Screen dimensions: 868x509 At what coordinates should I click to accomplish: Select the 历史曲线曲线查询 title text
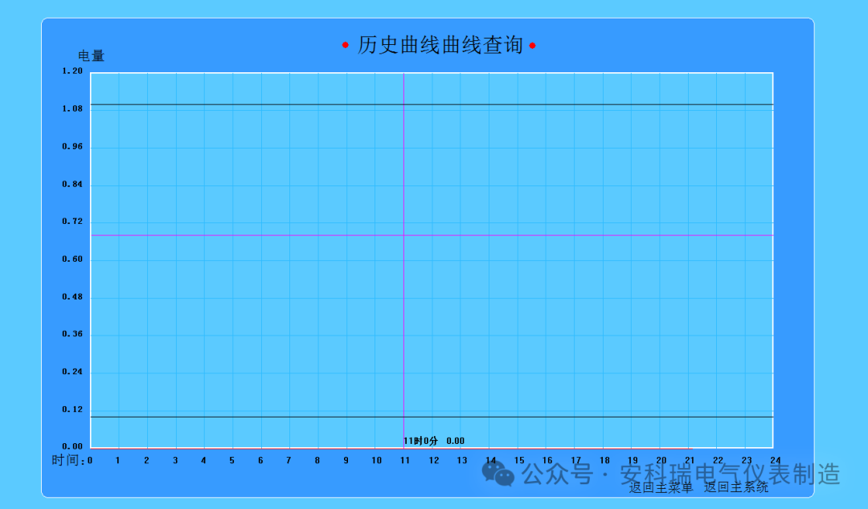tap(440, 46)
